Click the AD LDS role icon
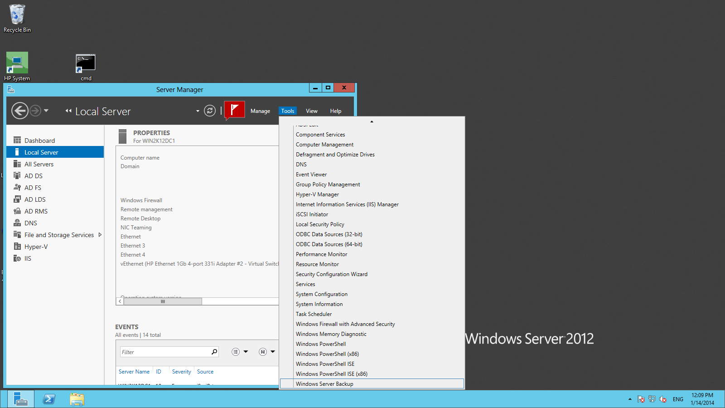This screenshot has width=725, height=408. coord(17,199)
